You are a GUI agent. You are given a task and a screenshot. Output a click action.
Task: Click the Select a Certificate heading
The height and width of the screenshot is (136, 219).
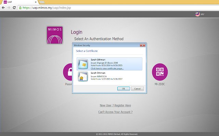(x=87, y=51)
